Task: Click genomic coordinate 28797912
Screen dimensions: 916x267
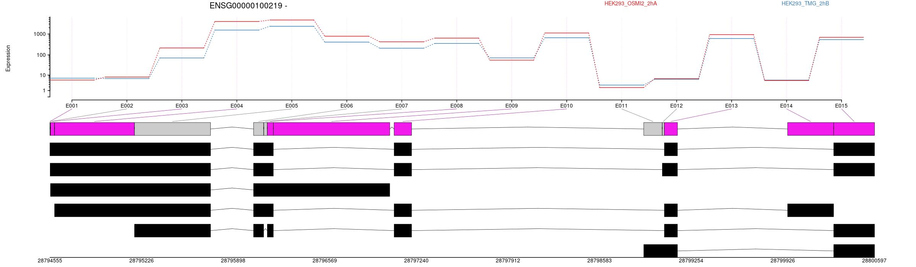Action: 508,261
